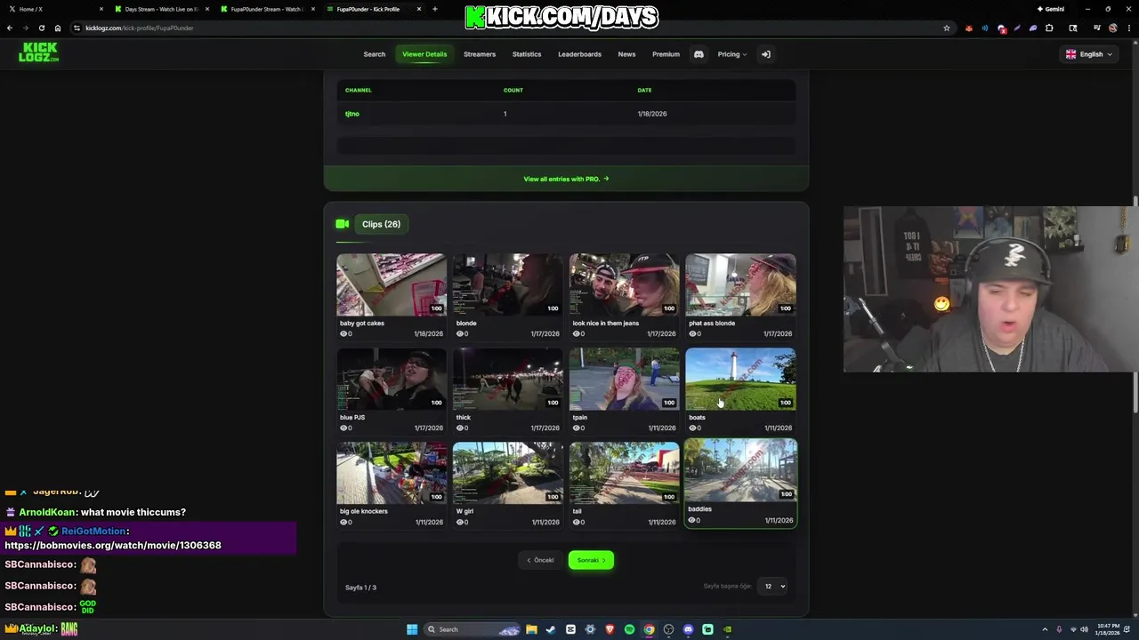Click the Gemini button in the title bar

[1050, 9]
